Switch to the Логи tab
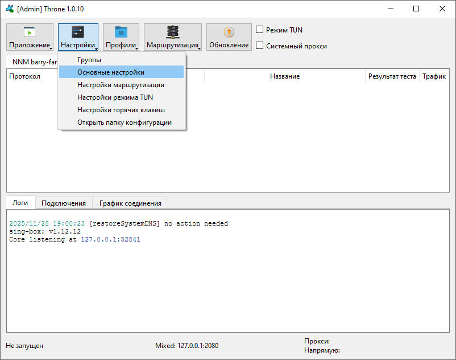456x360 pixels. 20,203
